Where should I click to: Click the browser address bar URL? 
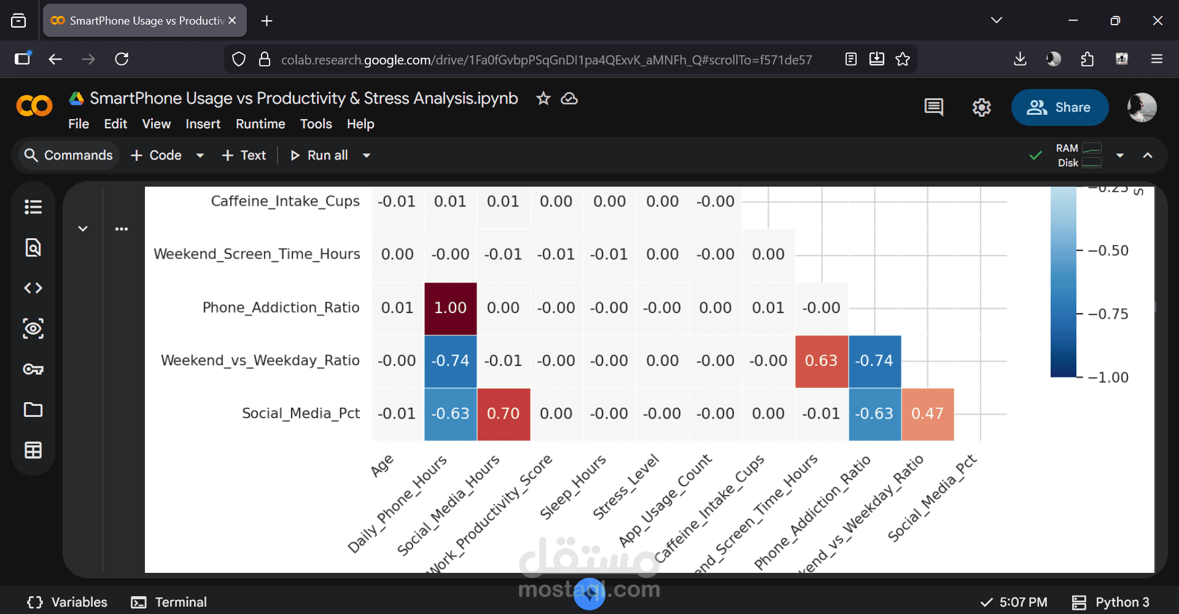click(546, 60)
